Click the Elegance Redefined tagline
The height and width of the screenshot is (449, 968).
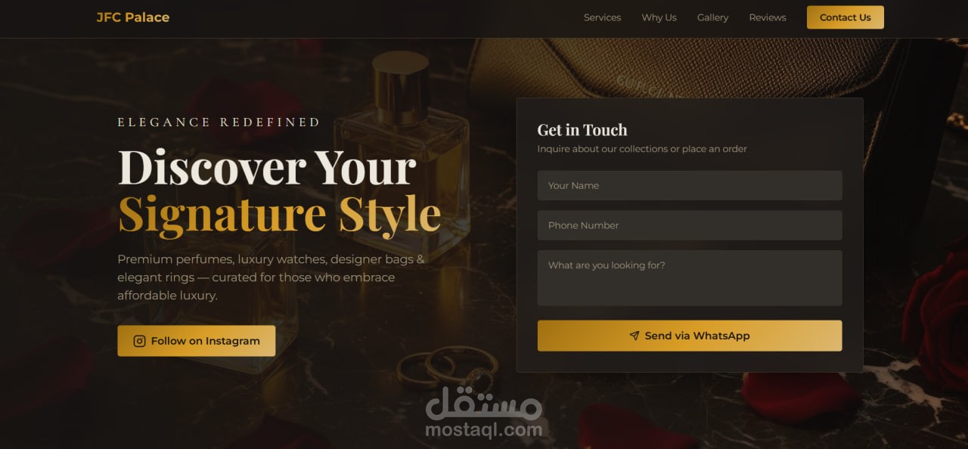(219, 122)
